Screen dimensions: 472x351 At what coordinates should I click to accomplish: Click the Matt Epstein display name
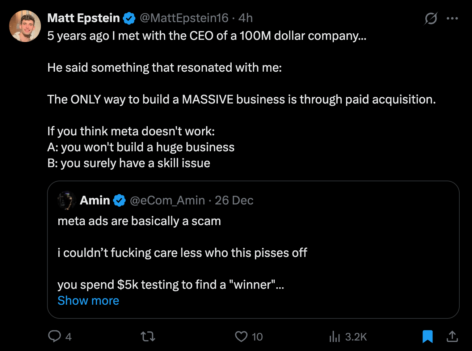pos(84,18)
